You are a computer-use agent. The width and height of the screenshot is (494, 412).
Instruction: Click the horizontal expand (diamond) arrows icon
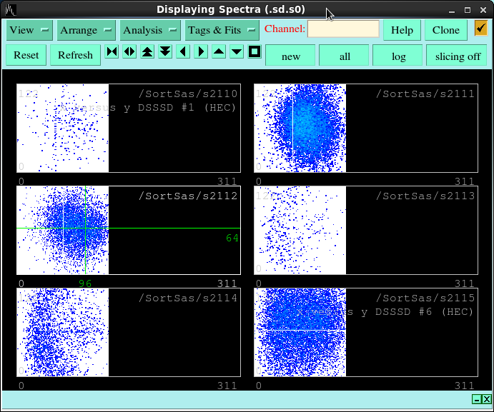(129, 51)
